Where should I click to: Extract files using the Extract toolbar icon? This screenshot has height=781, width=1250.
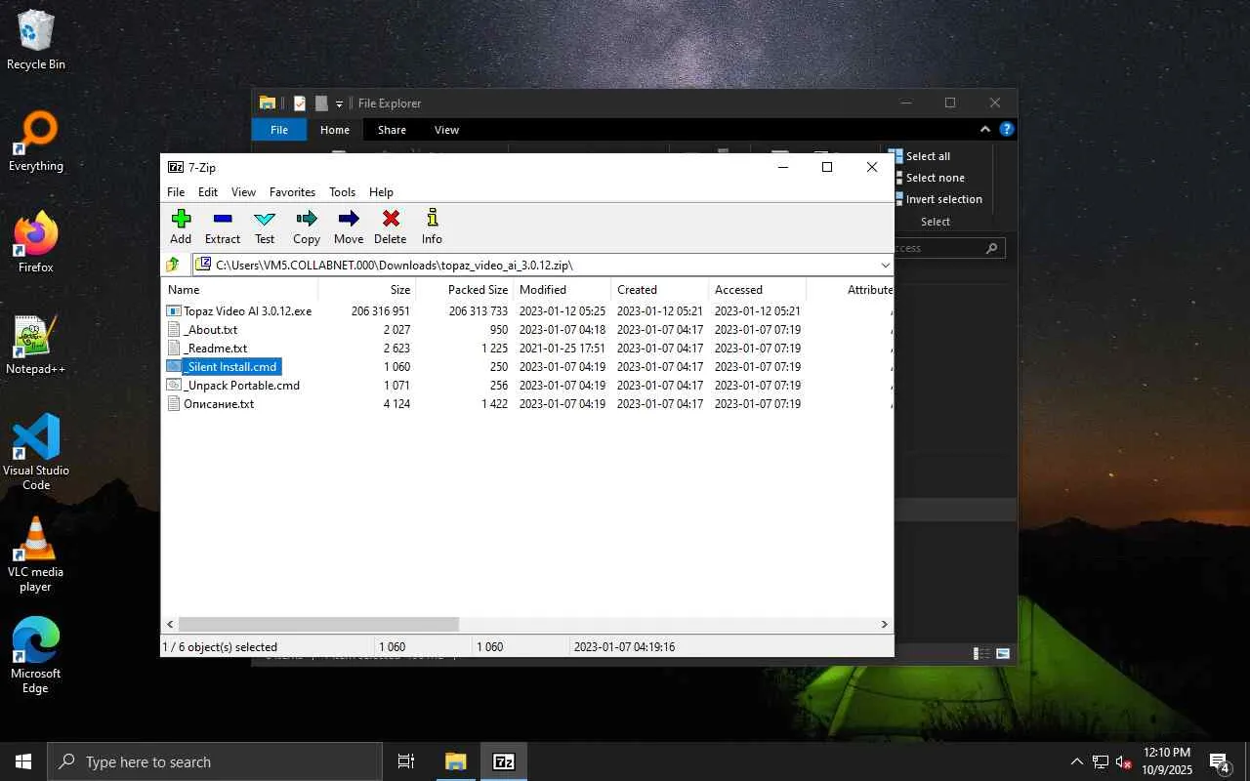pyautogui.click(x=223, y=226)
